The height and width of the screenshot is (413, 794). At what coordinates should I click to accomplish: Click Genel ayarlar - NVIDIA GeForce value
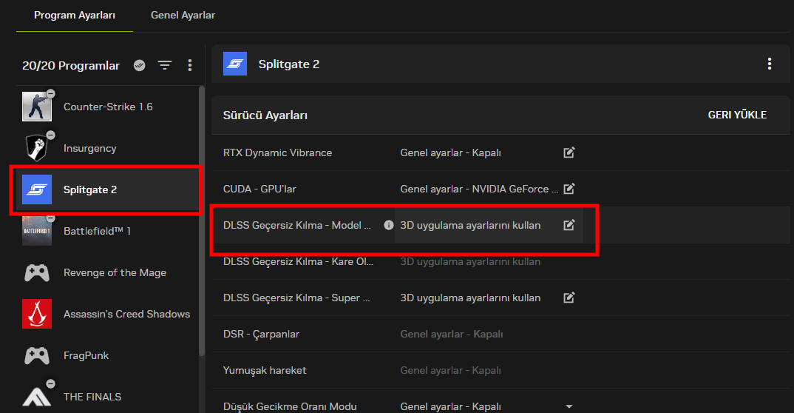(x=479, y=189)
